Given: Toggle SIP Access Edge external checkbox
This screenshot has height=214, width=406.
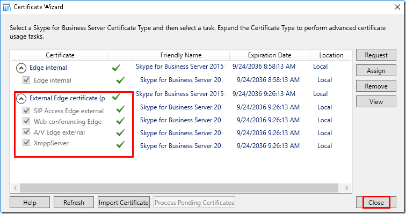Looking at the screenshot, I should (26, 110).
